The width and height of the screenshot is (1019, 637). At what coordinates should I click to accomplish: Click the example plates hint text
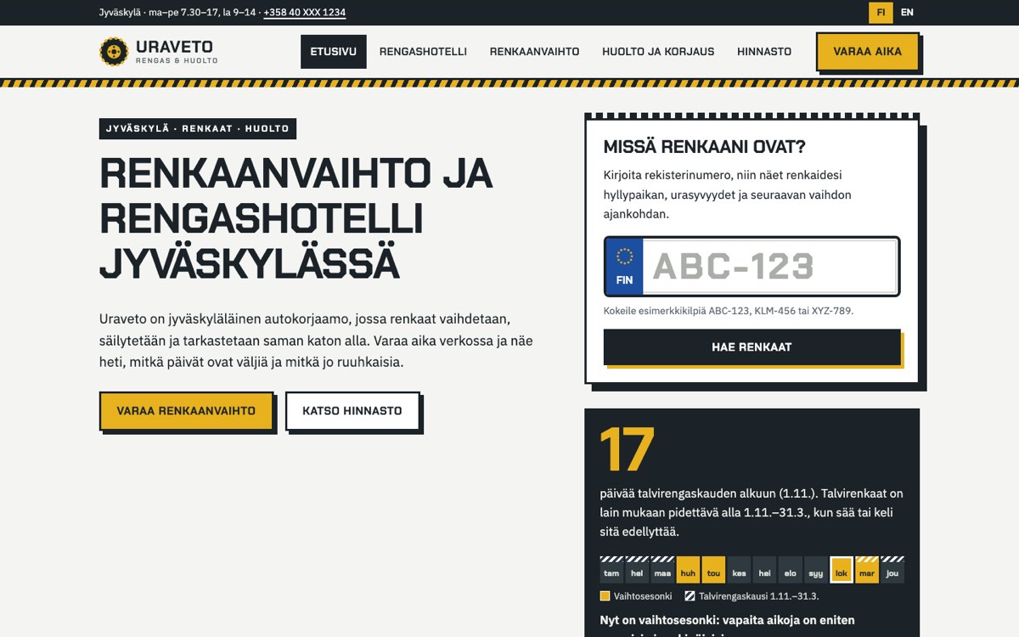[729, 311]
